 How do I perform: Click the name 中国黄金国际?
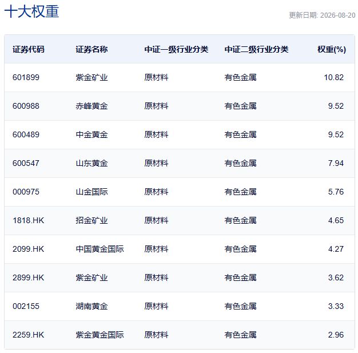tap(100, 249)
